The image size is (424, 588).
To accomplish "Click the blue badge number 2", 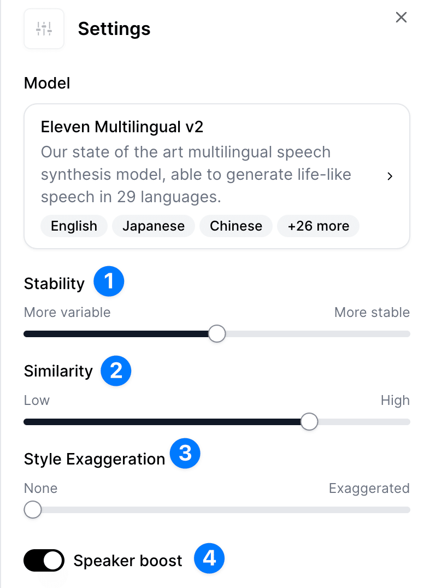I will [116, 371].
